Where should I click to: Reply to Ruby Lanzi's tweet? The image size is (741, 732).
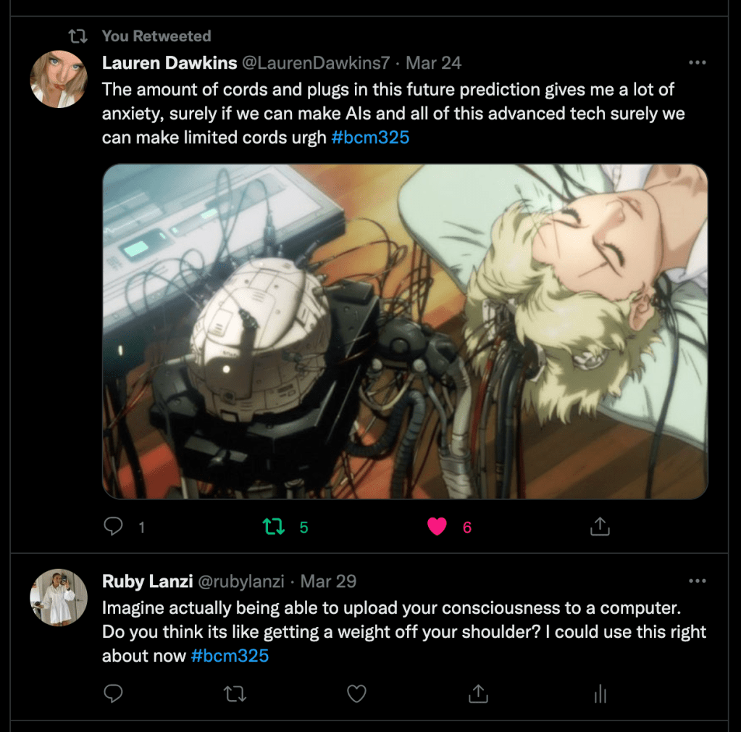[x=113, y=694]
